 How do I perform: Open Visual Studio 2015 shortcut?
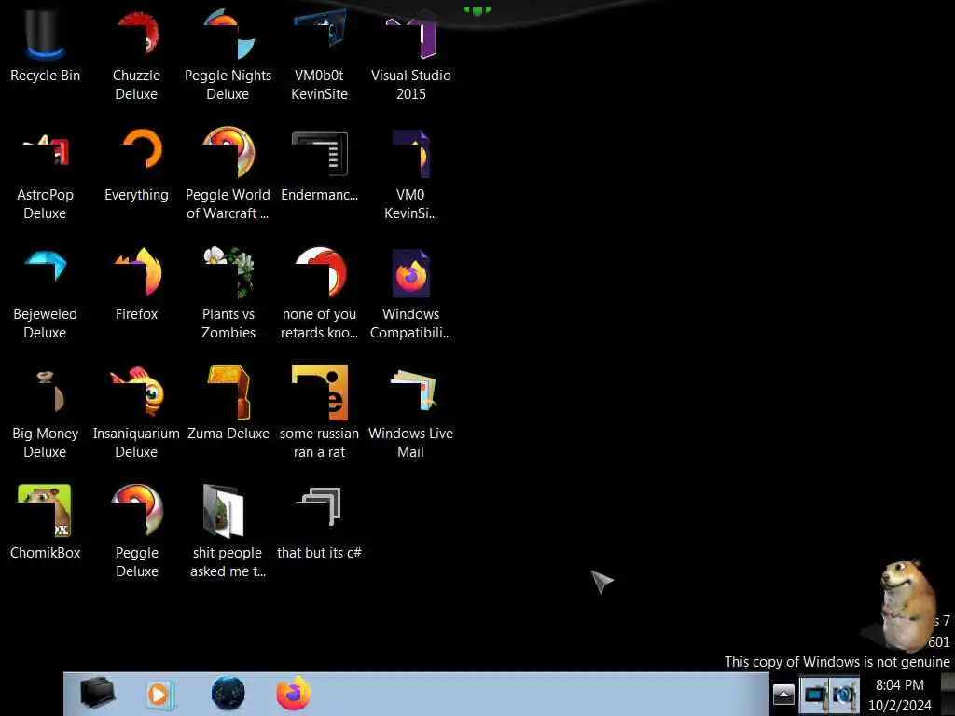tap(411, 55)
